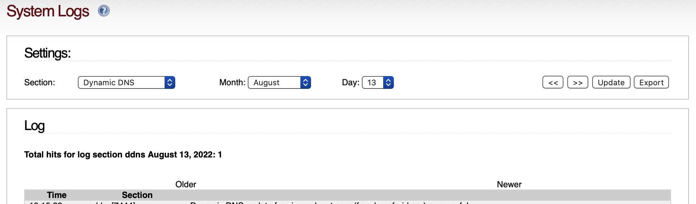The height and width of the screenshot is (204, 696).
Task: Open the help icon beside System Logs
Action: tap(104, 11)
